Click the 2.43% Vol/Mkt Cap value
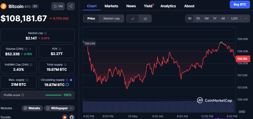 pyautogui.click(x=18, y=70)
